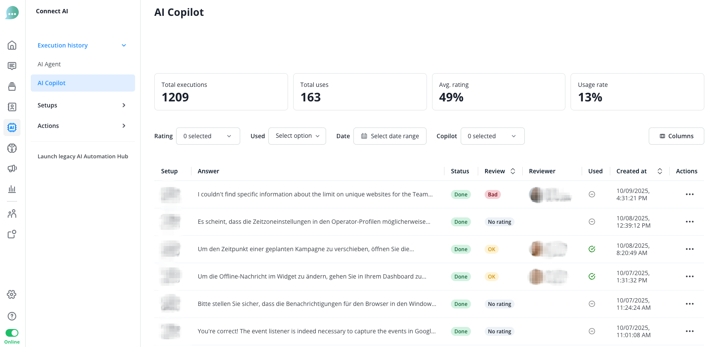This screenshot has height=347, width=712.
Task: Open actions menu for first execution row
Action: point(689,194)
